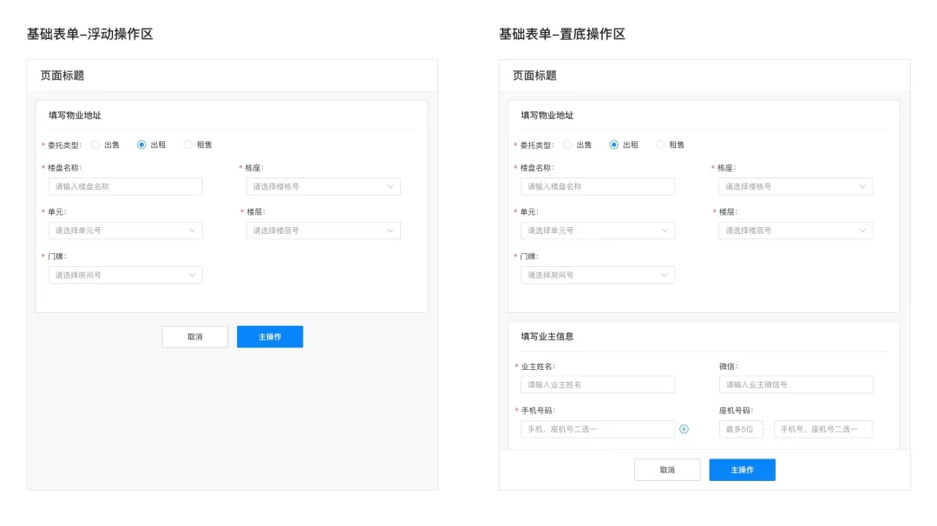937x526 pixels.
Task: Click 取消 button in floating action form
Action: (x=195, y=337)
